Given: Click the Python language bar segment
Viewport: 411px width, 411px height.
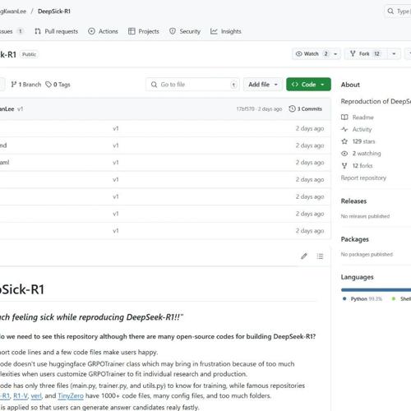Looking at the screenshot, I should (x=376, y=289).
